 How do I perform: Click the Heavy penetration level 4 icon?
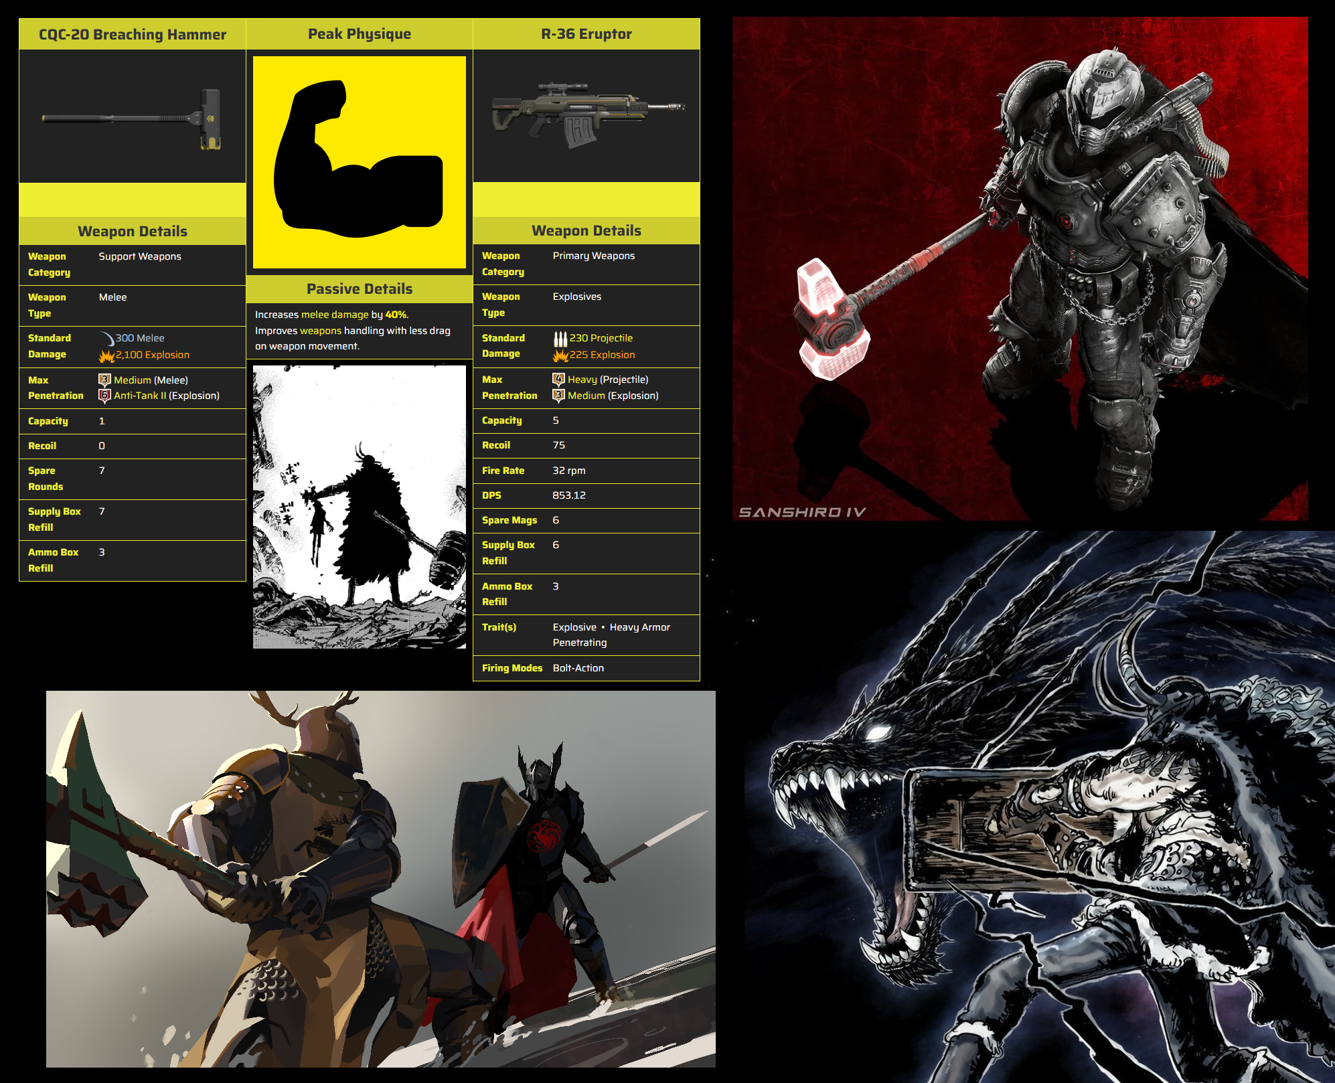coord(558,379)
